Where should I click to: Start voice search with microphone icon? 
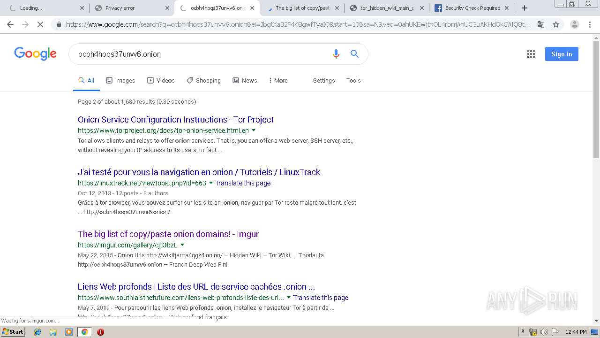336,54
